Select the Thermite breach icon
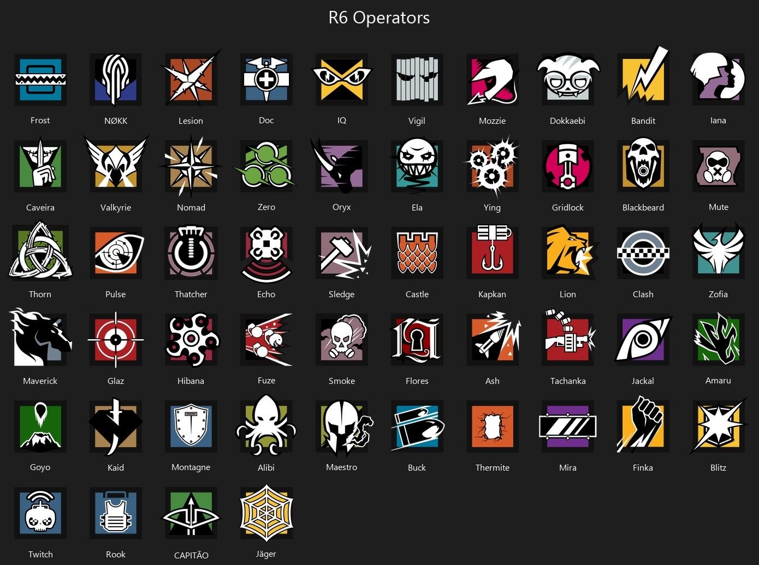Image resolution: width=759 pixels, height=565 pixels. (493, 426)
